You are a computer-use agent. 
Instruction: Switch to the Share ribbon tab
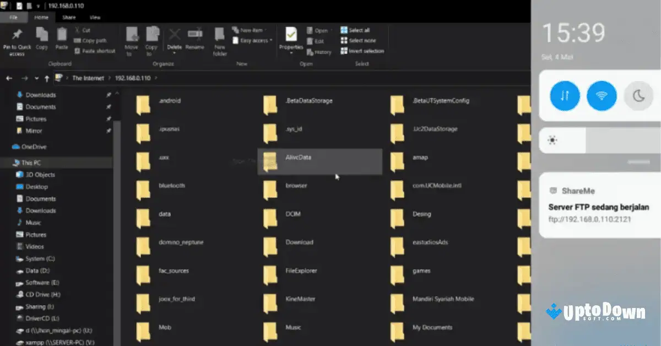point(69,17)
